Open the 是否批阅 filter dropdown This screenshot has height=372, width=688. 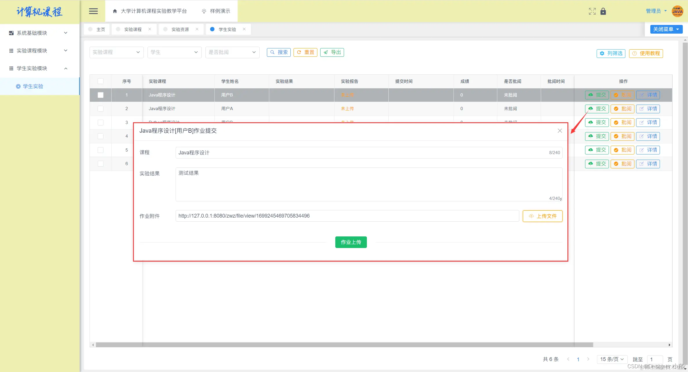coord(232,52)
